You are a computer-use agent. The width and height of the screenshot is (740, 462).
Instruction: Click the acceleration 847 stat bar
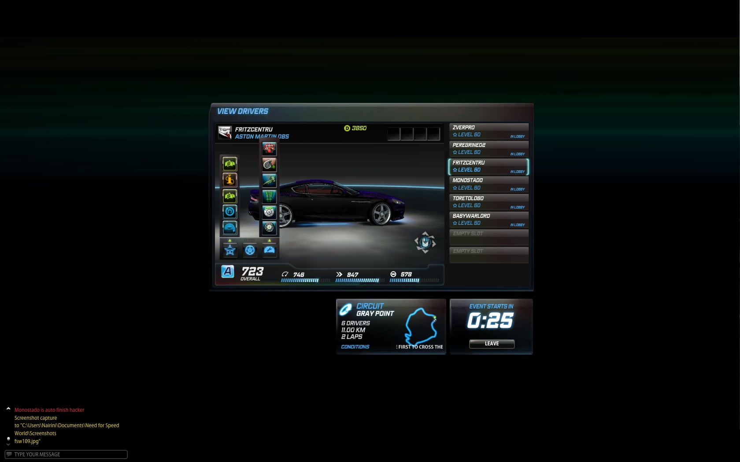pos(360,280)
